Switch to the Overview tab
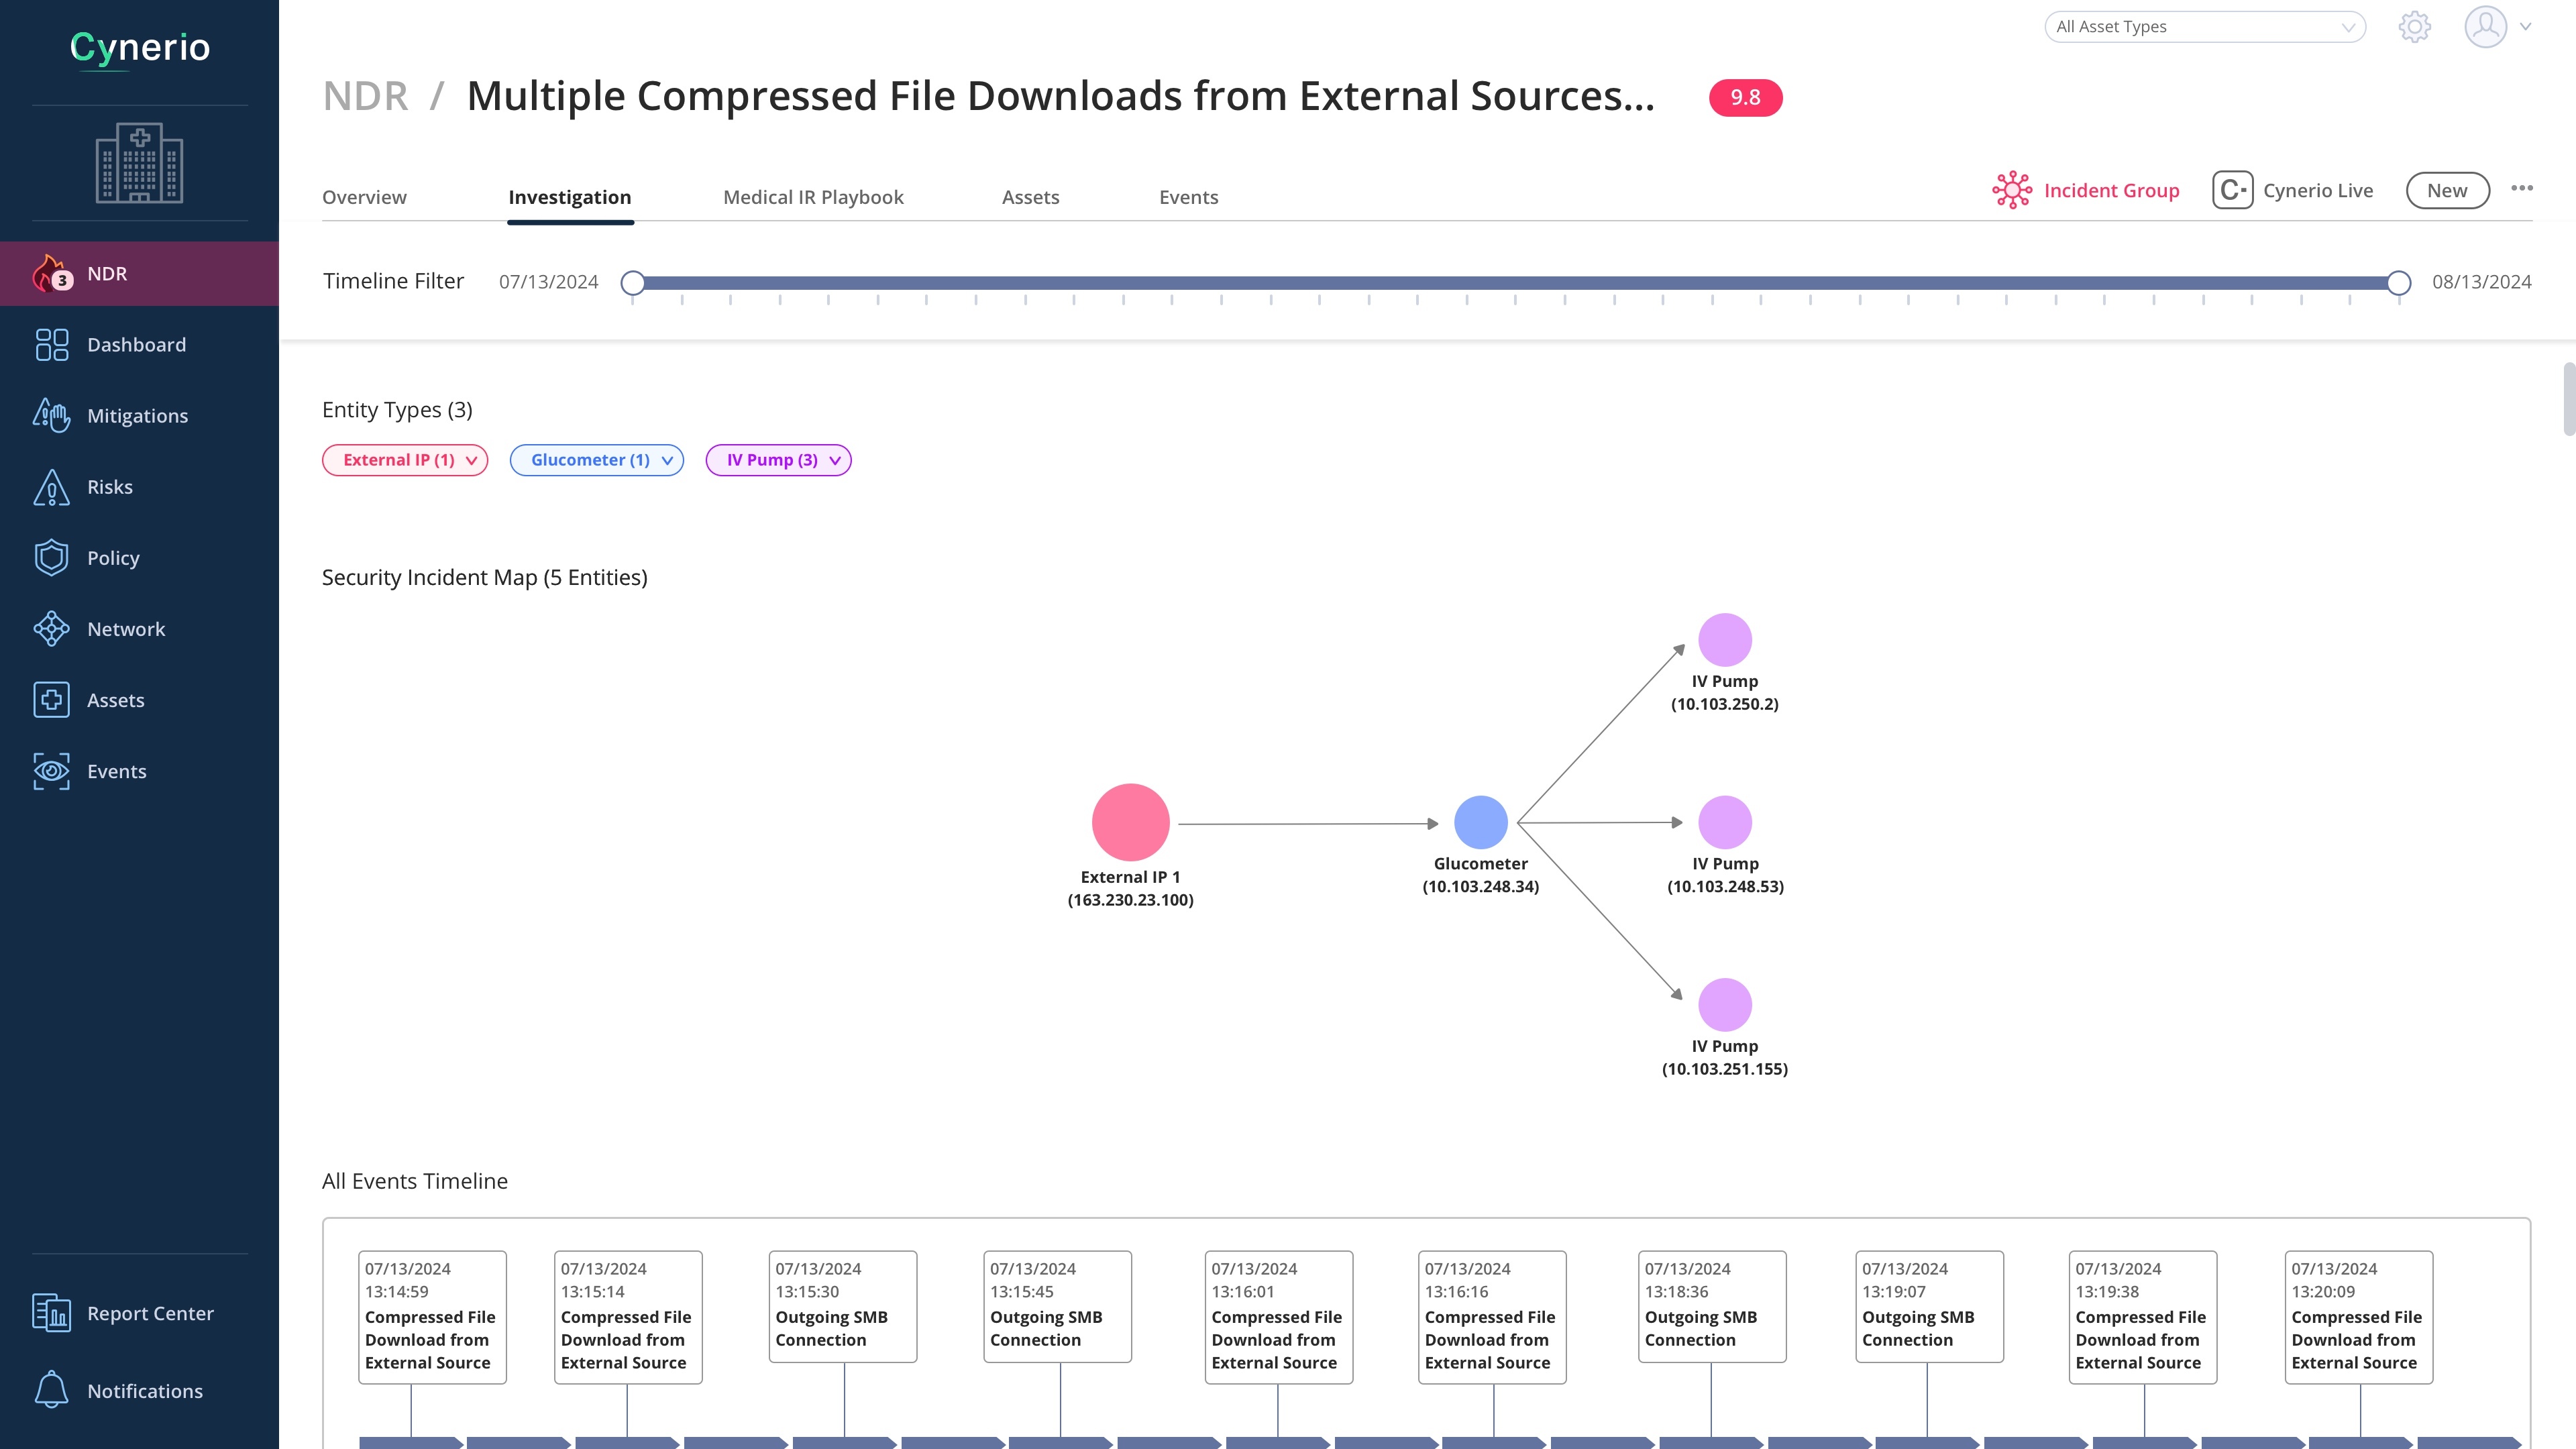The height and width of the screenshot is (1449, 2576). tap(364, 197)
